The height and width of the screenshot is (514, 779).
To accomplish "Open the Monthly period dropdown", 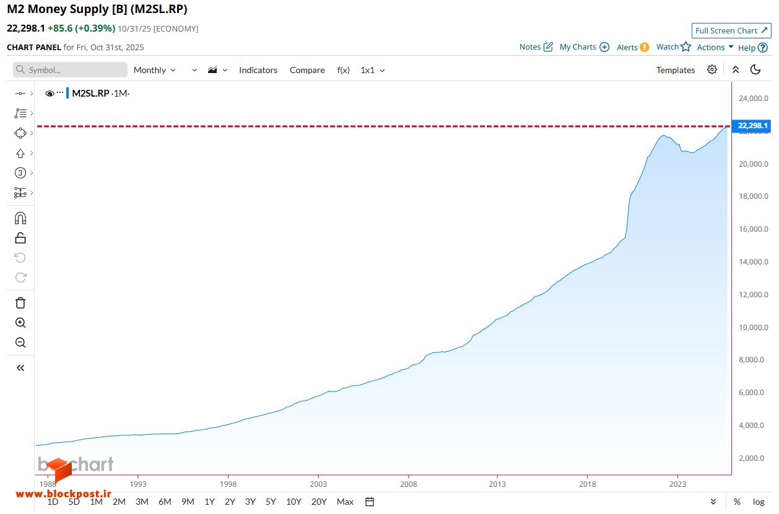I will tap(155, 70).
